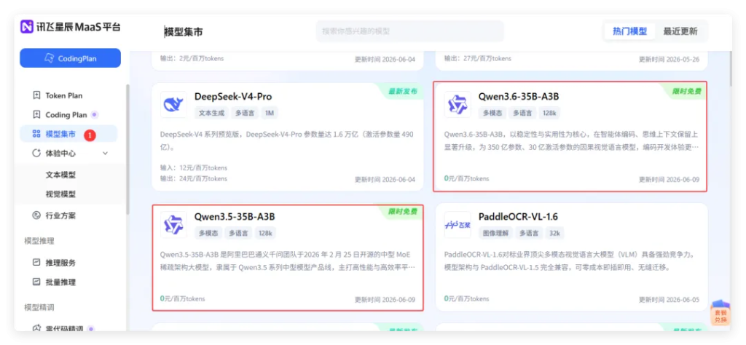Click the 图像理解 tag on PaddleOCR-VL-1.6

pyautogui.click(x=495, y=234)
